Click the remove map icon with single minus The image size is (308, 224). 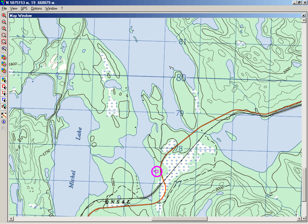(x=4, y=64)
